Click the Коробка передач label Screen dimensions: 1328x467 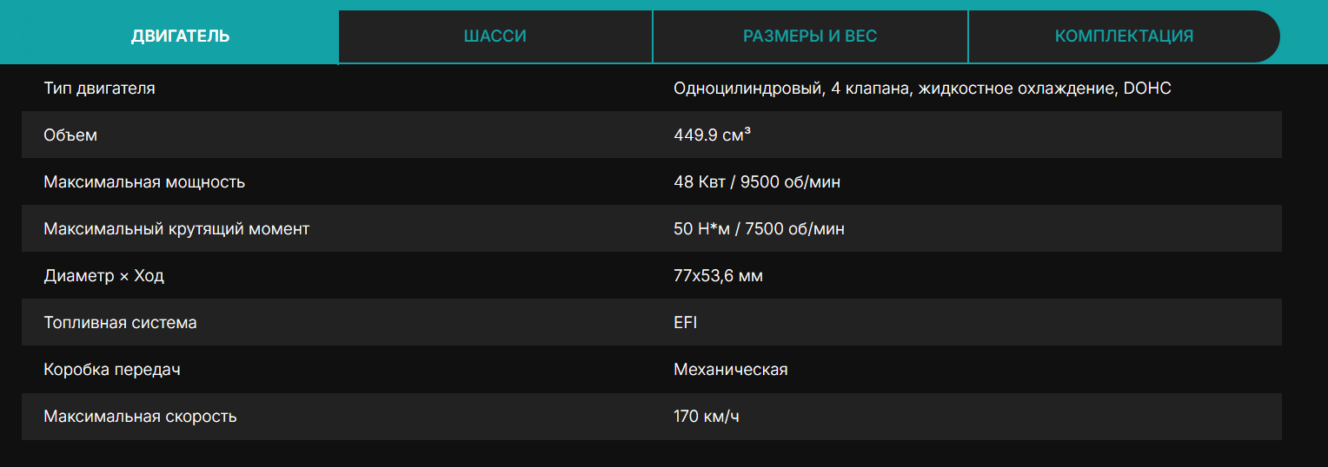point(112,370)
